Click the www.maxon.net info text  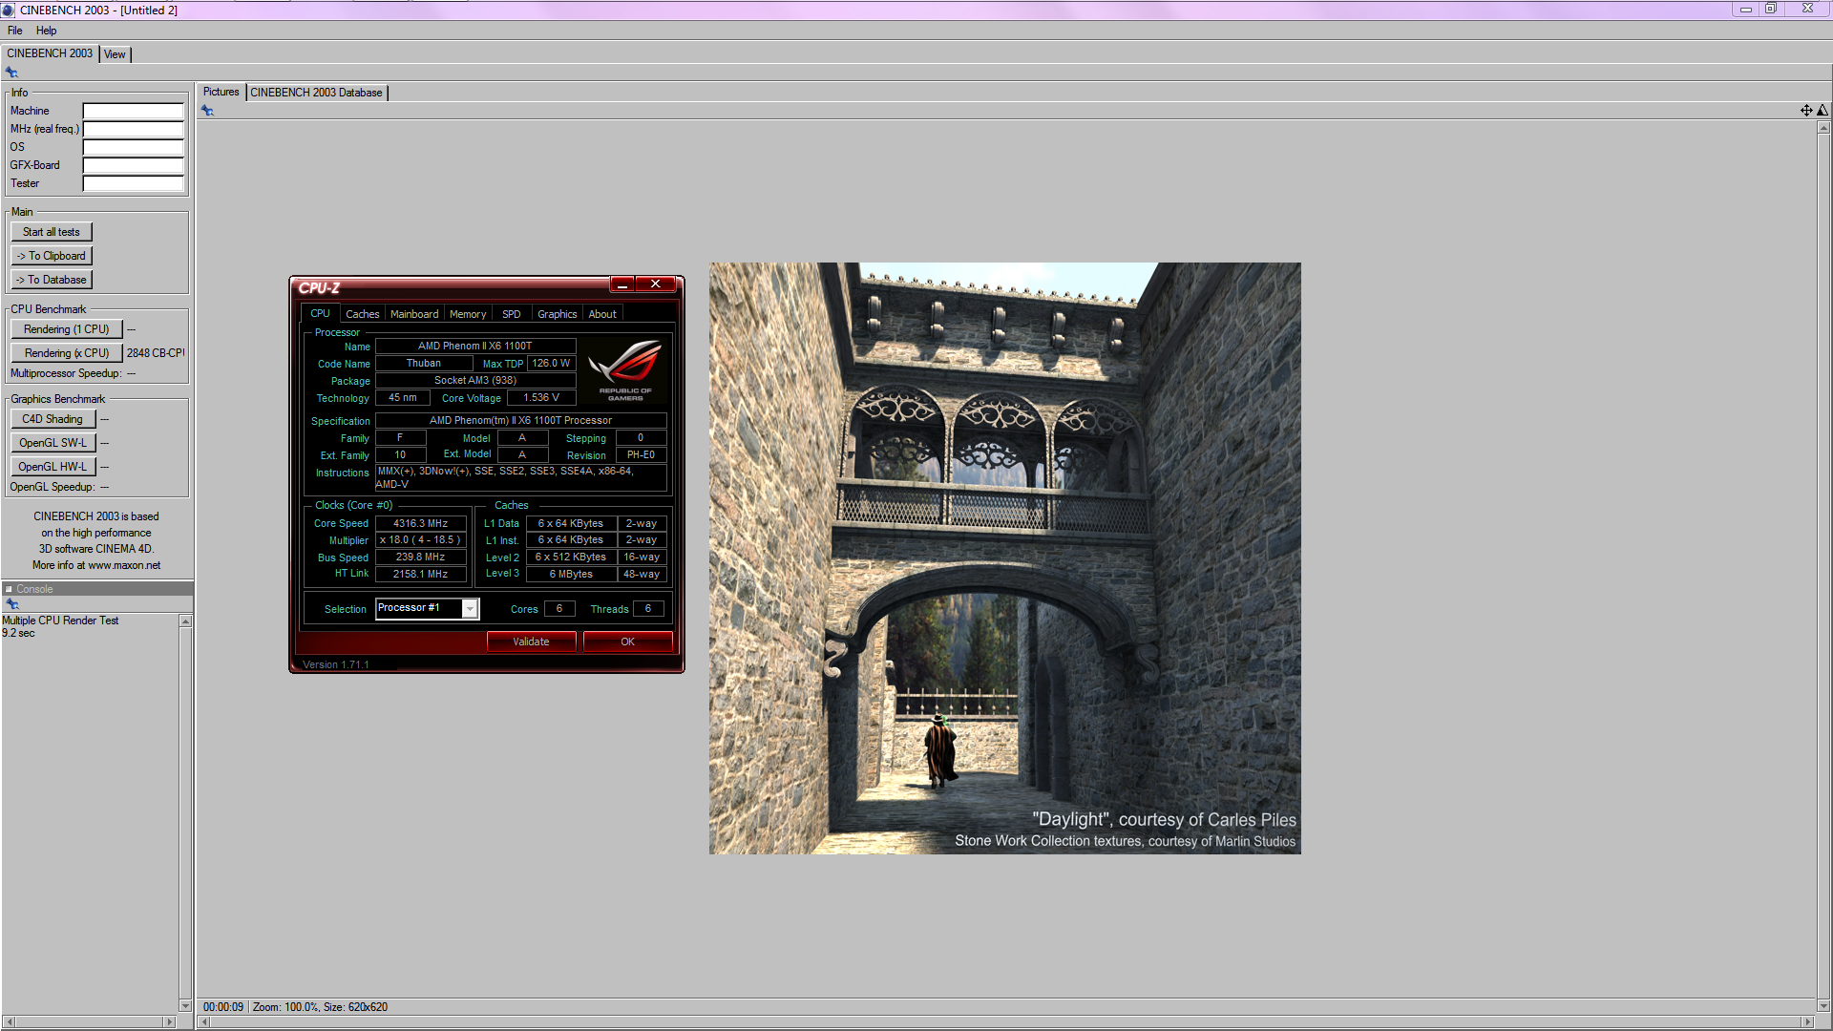[x=124, y=565]
